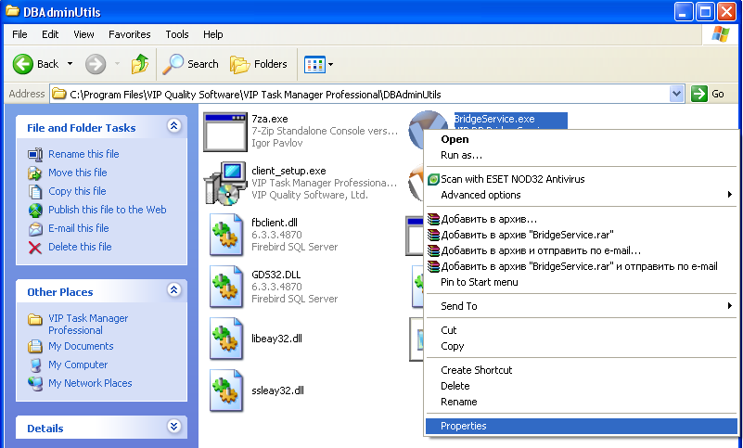743x448 pixels.
Task: Select the ssleay32.dll file icon
Action: [225, 390]
